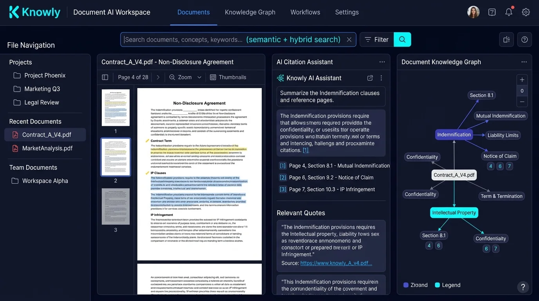Image resolution: width=539 pixels, height=301 pixels.
Task: Open AI Citation Assistant panel options menu
Action: click(x=382, y=62)
